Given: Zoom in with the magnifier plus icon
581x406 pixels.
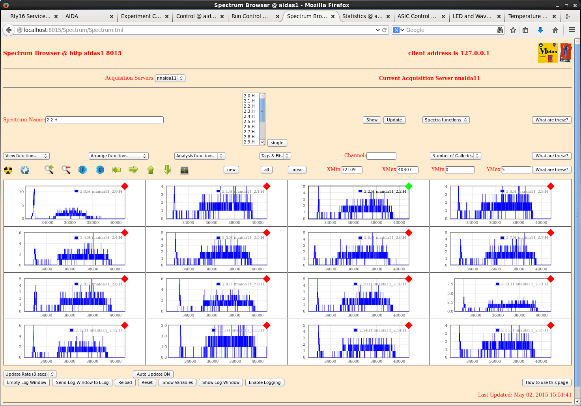Looking at the screenshot, I should 49,169.
